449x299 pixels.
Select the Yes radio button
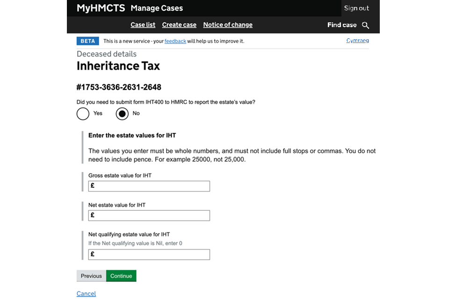[83, 114]
